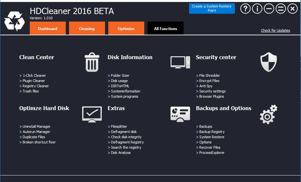Click the Backups and Options heading

click(224, 108)
